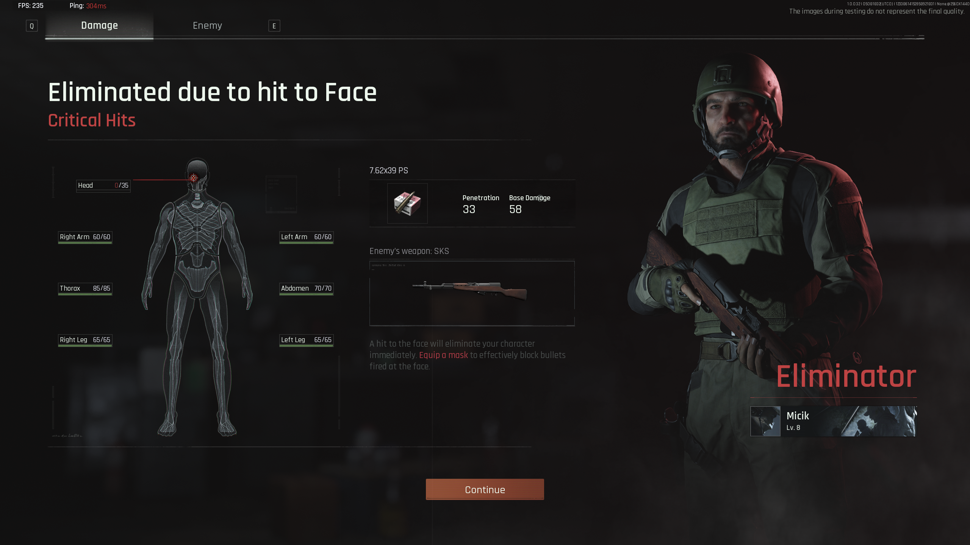
Task: Click the Right Arm 60/60 health label
Action: 85,237
